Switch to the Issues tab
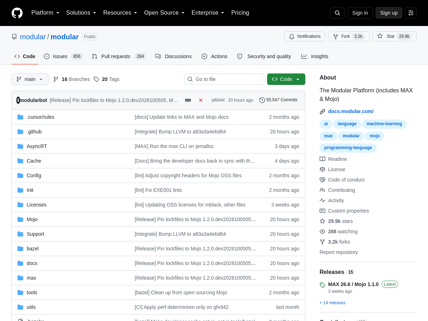This screenshot has height=321, width=428. tap(63, 56)
